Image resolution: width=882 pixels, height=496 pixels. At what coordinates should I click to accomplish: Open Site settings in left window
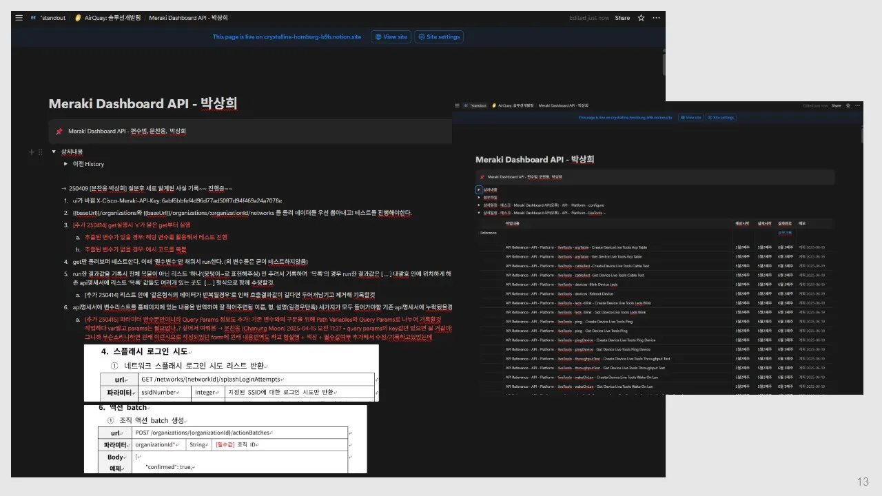[439, 37]
